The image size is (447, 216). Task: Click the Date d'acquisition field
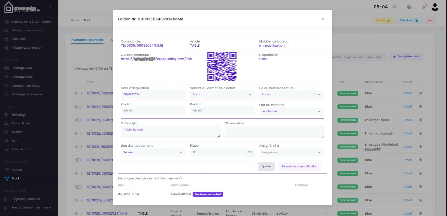(x=153, y=94)
